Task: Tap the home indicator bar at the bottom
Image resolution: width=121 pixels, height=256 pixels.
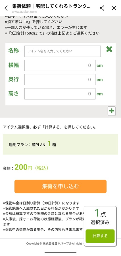Action: tap(60, 253)
